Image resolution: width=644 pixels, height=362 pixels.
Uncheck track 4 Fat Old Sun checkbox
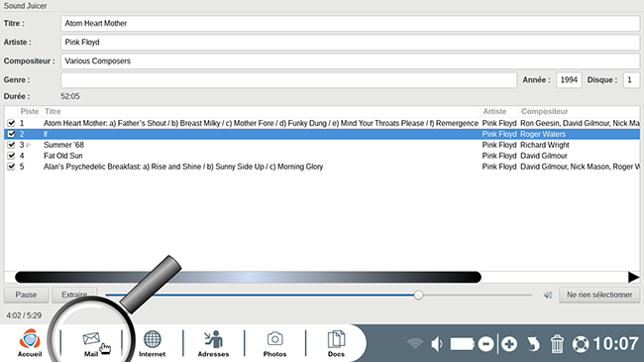11,156
